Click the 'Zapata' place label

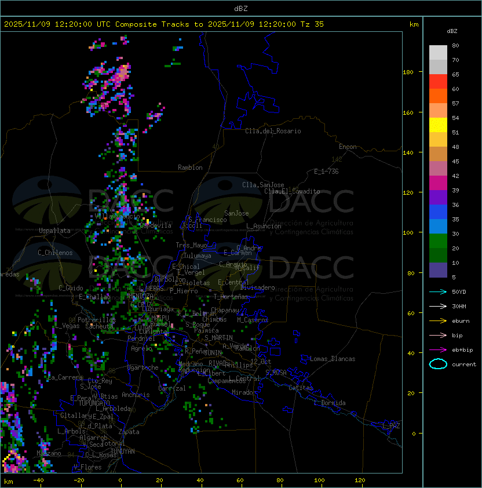[x=129, y=432]
